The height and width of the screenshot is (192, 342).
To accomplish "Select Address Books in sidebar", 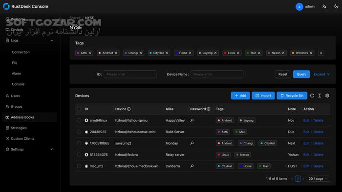I will (30, 117).
